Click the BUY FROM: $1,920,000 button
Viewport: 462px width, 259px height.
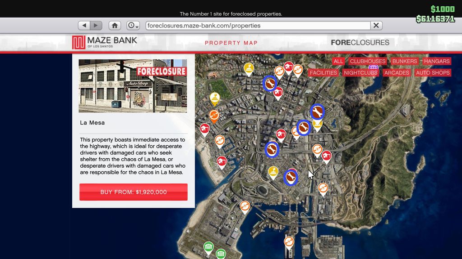[x=133, y=192]
